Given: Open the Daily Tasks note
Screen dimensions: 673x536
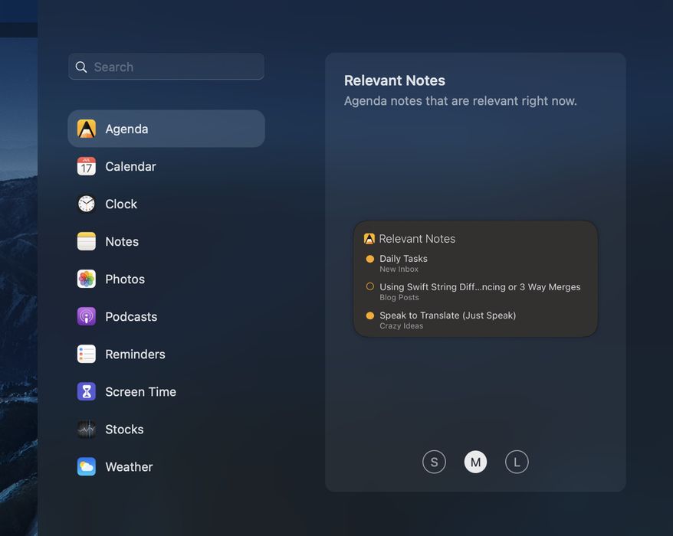Looking at the screenshot, I should 403,259.
